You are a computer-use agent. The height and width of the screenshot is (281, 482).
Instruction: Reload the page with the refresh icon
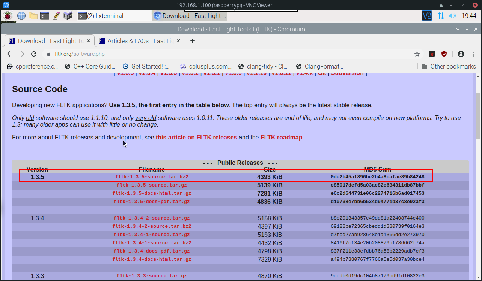click(34, 54)
